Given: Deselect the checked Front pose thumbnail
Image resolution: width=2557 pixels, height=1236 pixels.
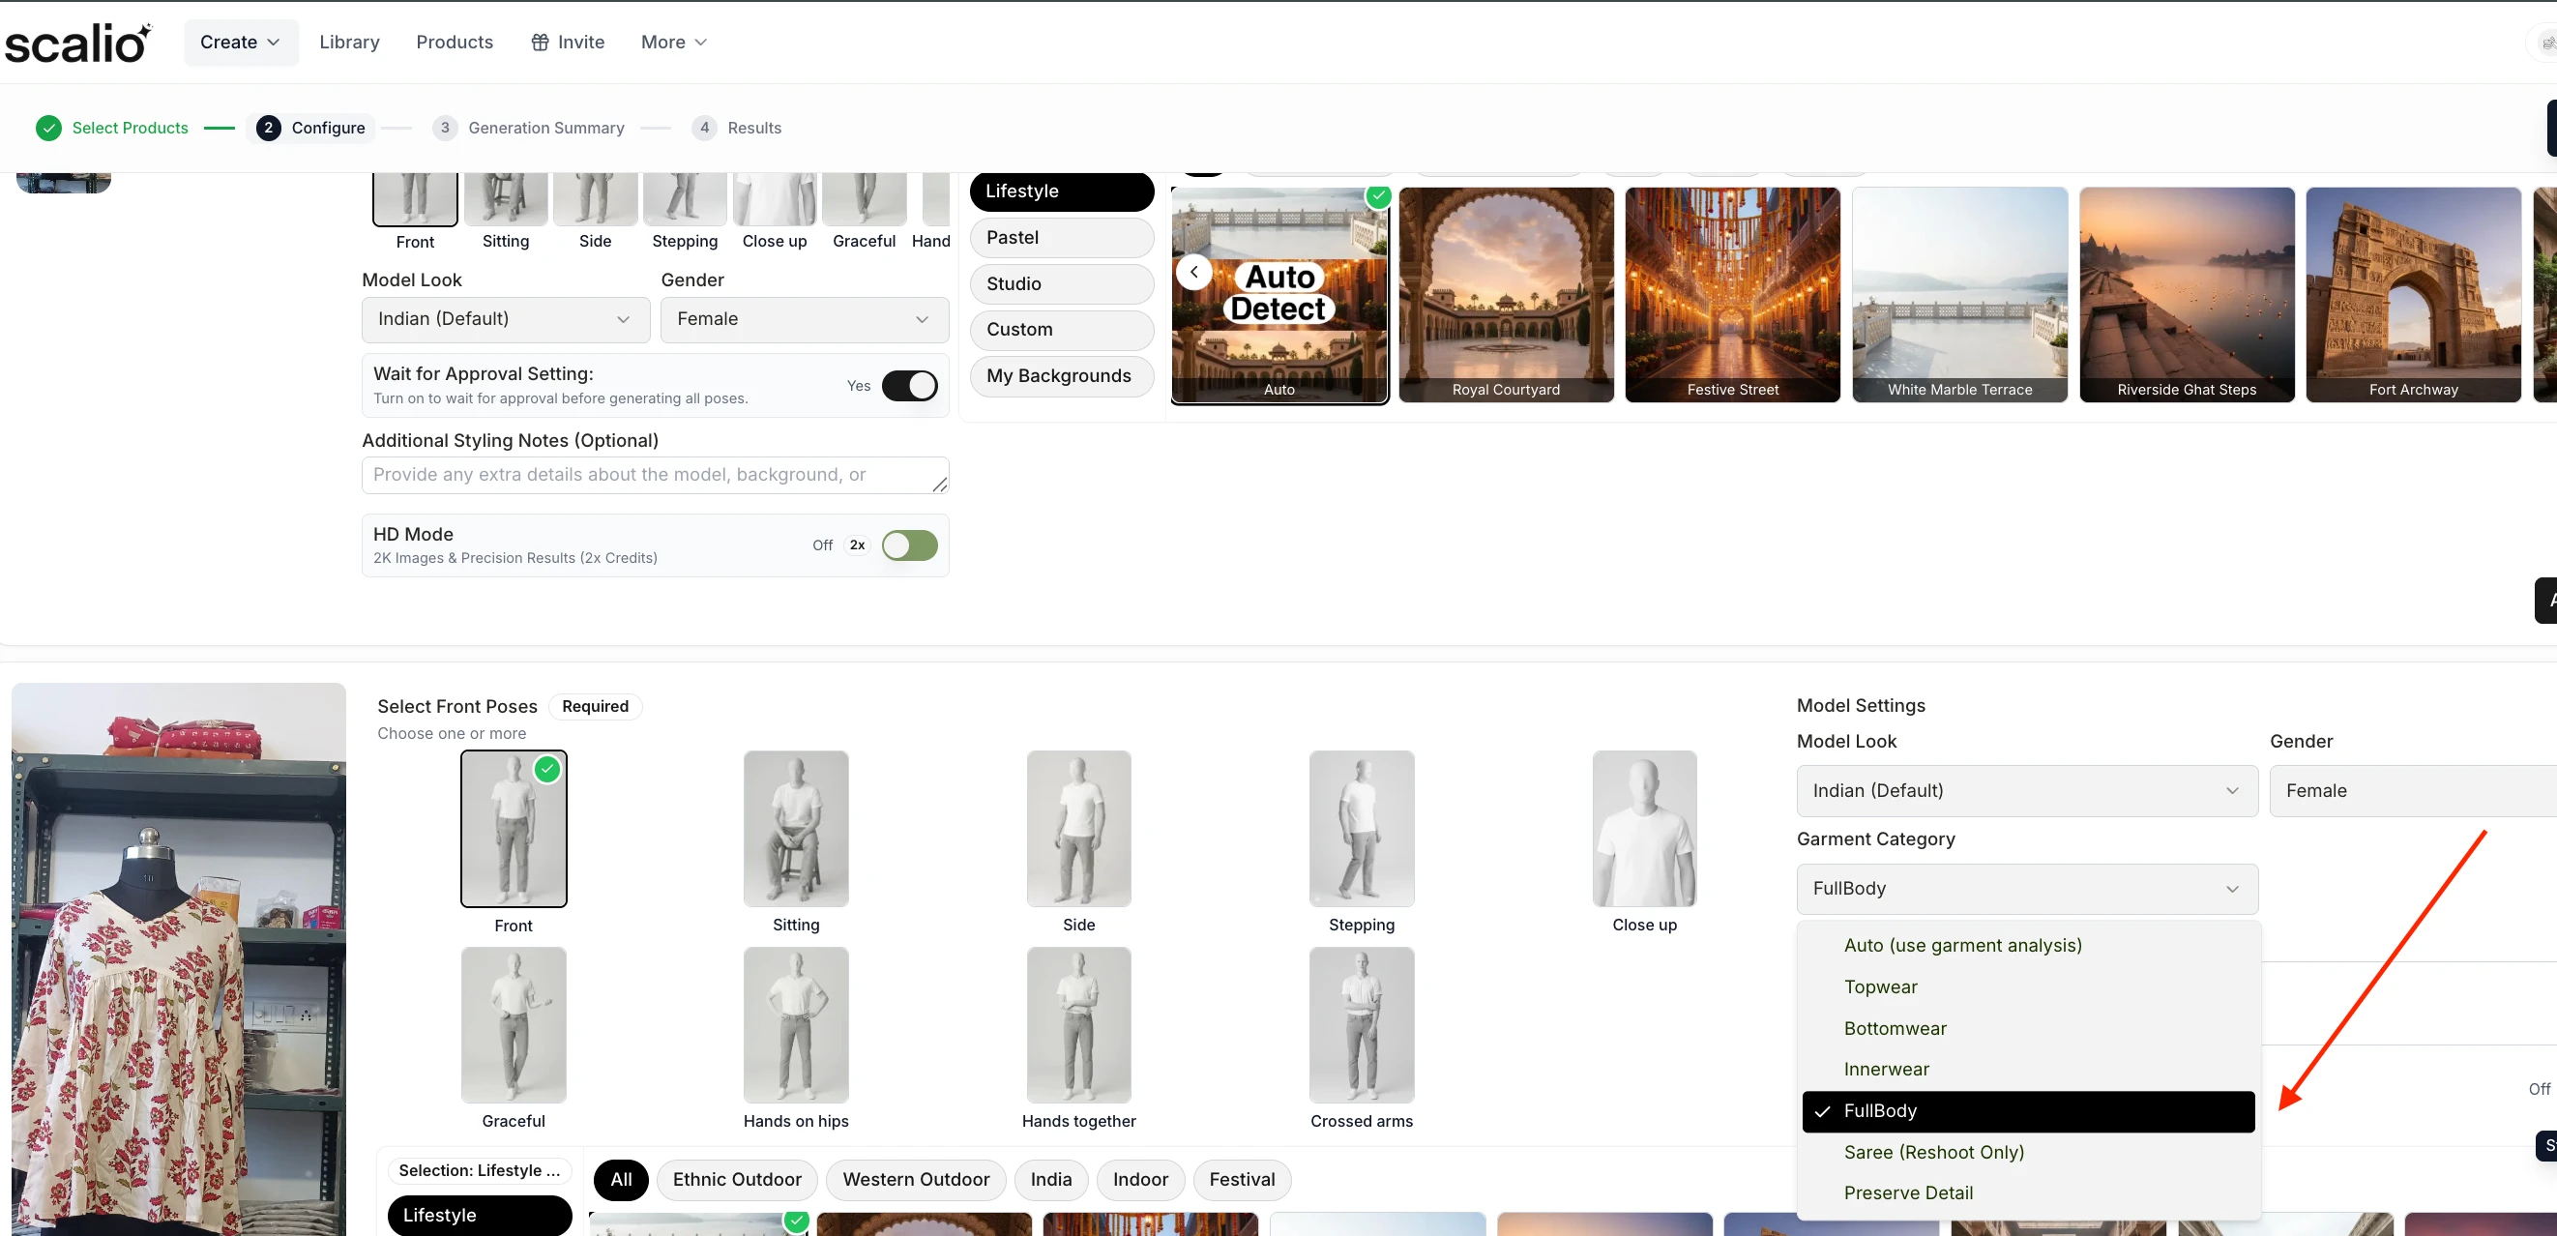Looking at the screenshot, I should 514,829.
